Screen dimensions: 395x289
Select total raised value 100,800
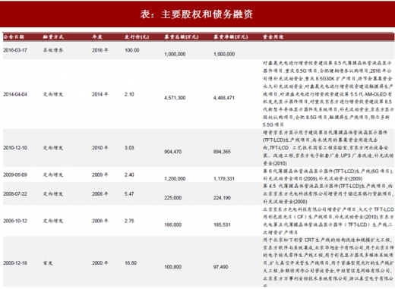point(172,267)
